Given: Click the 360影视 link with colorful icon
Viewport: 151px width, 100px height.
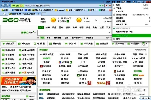Looking at the screenshot, I should pyautogui.click(x=65, y=62).
